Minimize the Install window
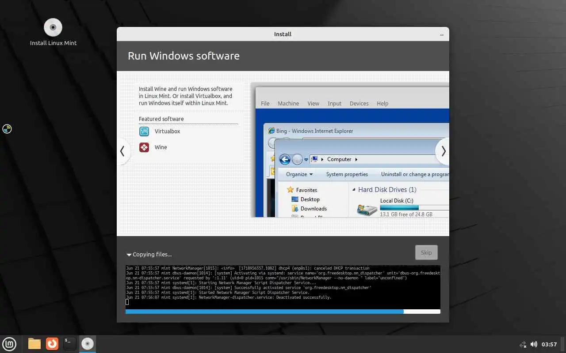Screen dimensions: 566x353 click(x=442, y=34)
